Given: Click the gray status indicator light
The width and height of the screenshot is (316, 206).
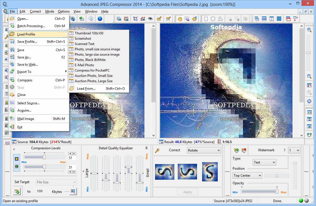Looking at the screenshot, I should pos(306,201).
